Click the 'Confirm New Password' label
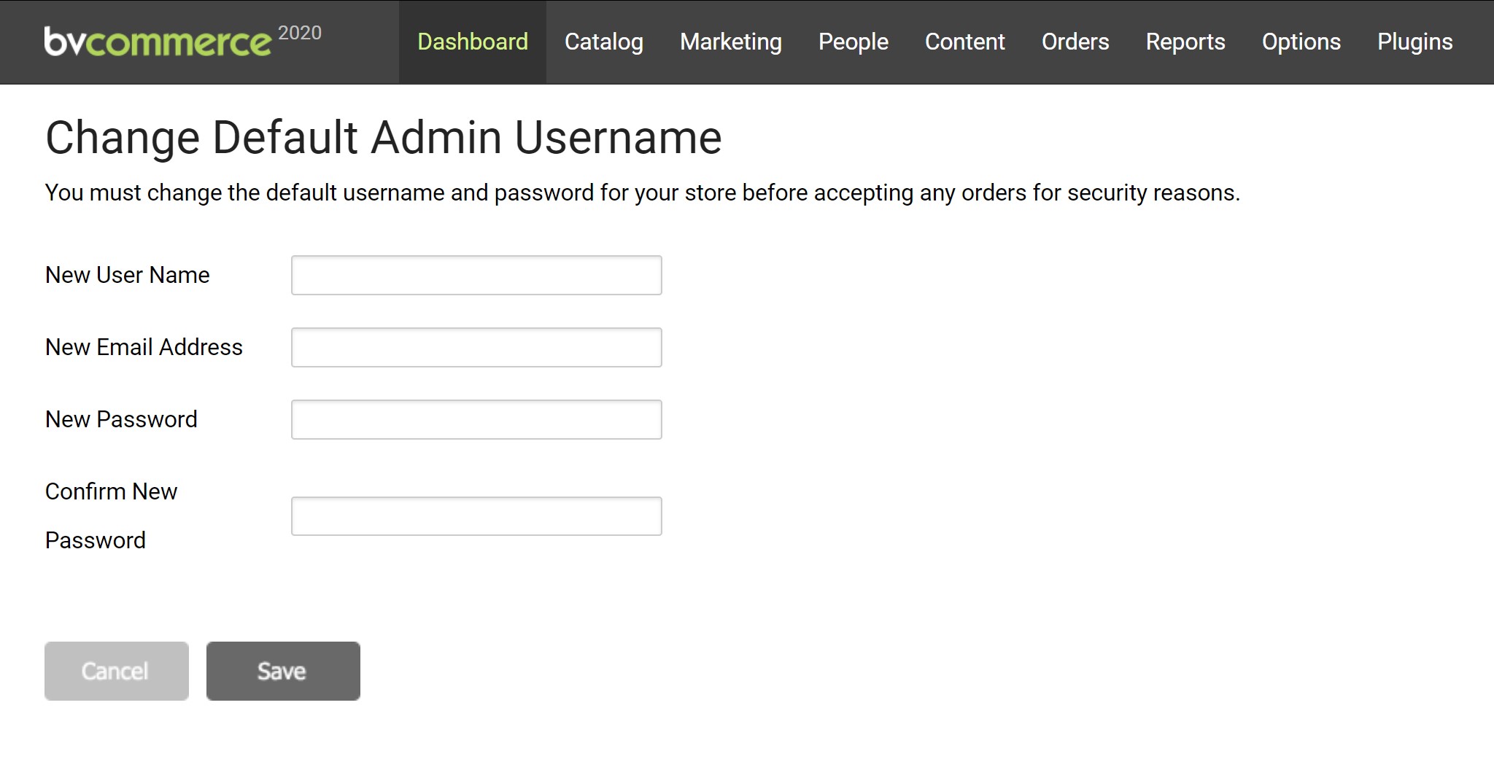This screenshot has height=759, width=1494. (111, 515)
